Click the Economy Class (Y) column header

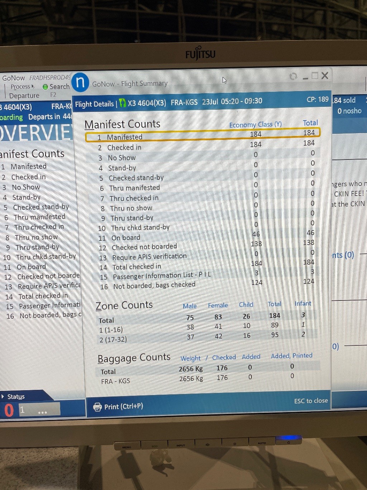(x=255, y=125)
